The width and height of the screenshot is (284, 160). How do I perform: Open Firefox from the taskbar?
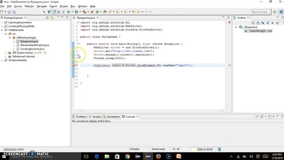pyautogui.click(x=158, y=156)
